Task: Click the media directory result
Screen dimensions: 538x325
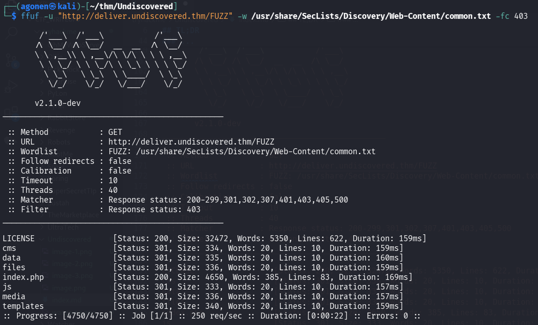Action: click(14, 296)
